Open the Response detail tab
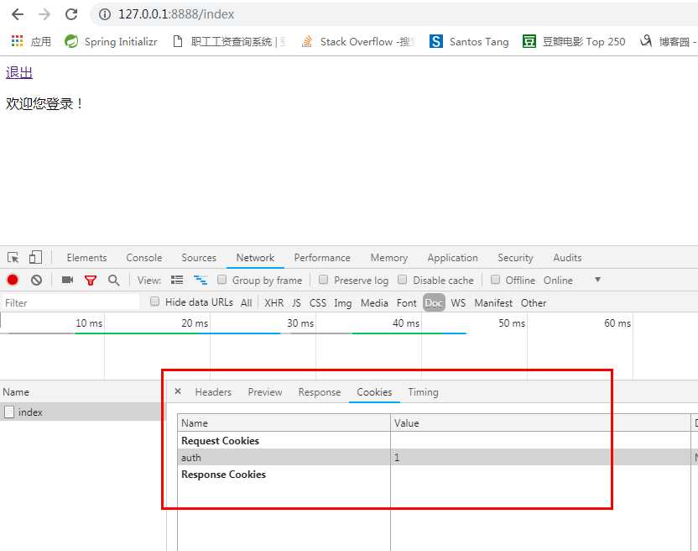Screen dimensions: 698x551 [320, 392]
